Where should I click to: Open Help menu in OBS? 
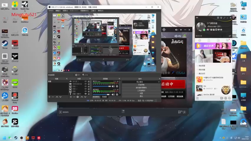100,11
